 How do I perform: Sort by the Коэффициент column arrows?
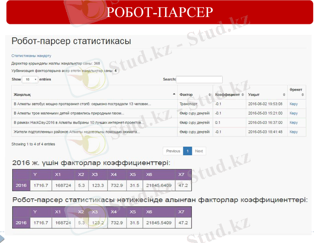243,94
